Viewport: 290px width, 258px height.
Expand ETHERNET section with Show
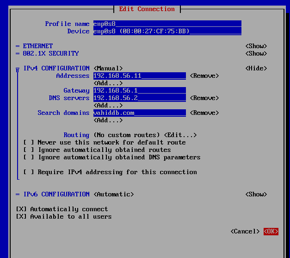(256, 46)
